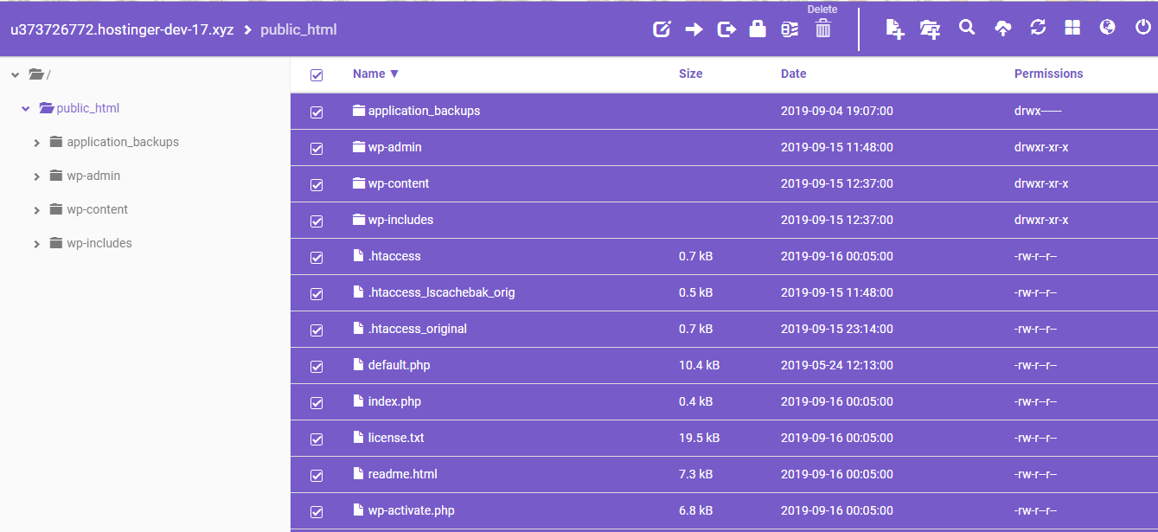Sort by the Name column header
Viewport: 1158px width, 532px height.
tap(375, 74)
